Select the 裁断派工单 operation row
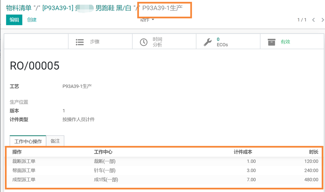The height and width of the screenshot is (192, 325). pyautogui.click(x=24, y=161)
